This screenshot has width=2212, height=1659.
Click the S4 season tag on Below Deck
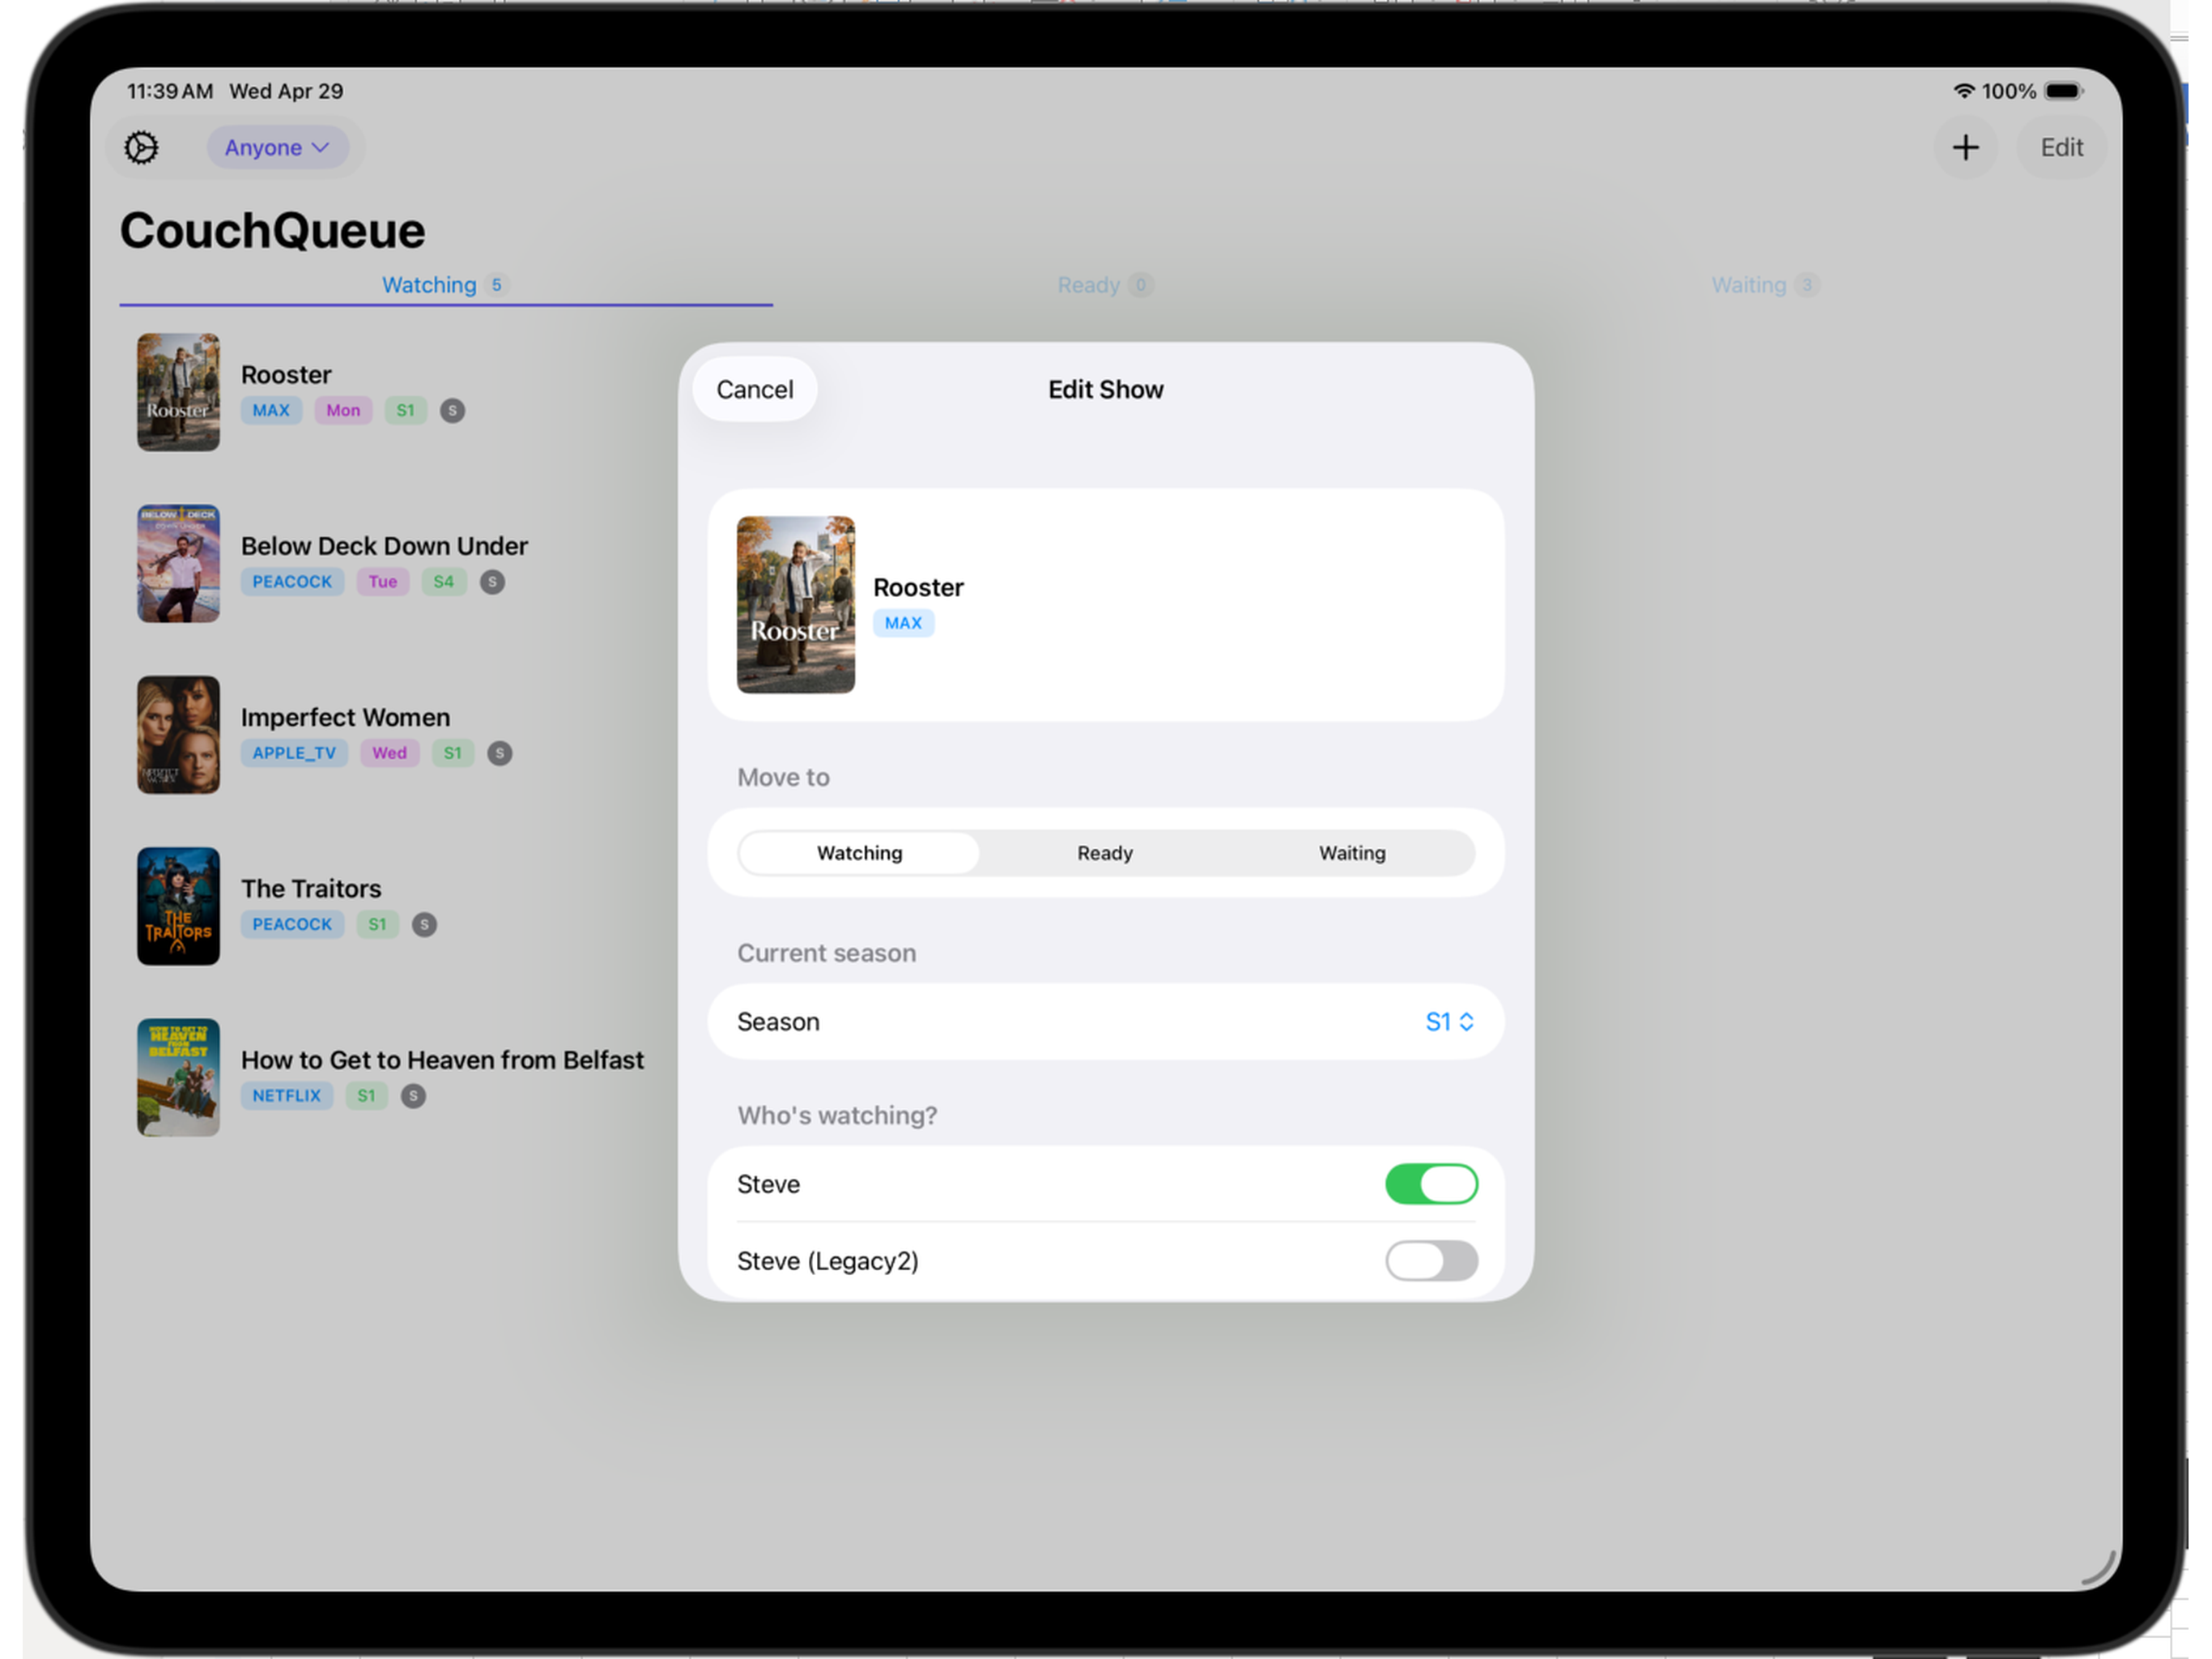coord(444,582)
